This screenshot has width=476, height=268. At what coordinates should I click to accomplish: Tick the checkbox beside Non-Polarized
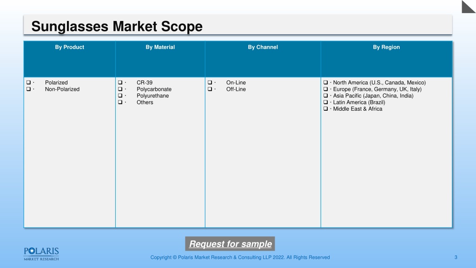(28, 89)
